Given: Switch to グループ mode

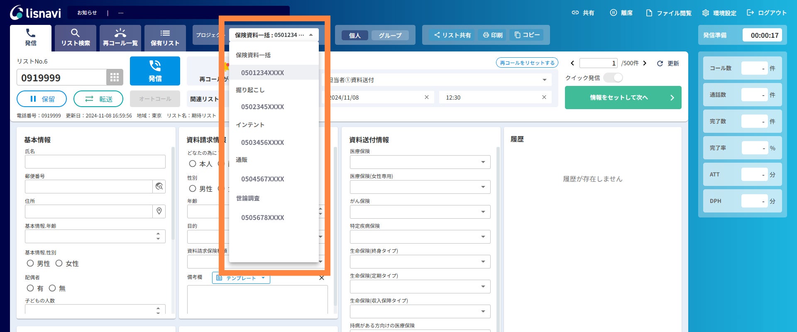Looking at the screenshot, I should coord(390,35).
